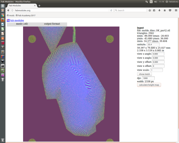179x143 pixels.
Task: Click the 59.397 x 79.480 x 25.027 mm text
Action: pos(154,48)
